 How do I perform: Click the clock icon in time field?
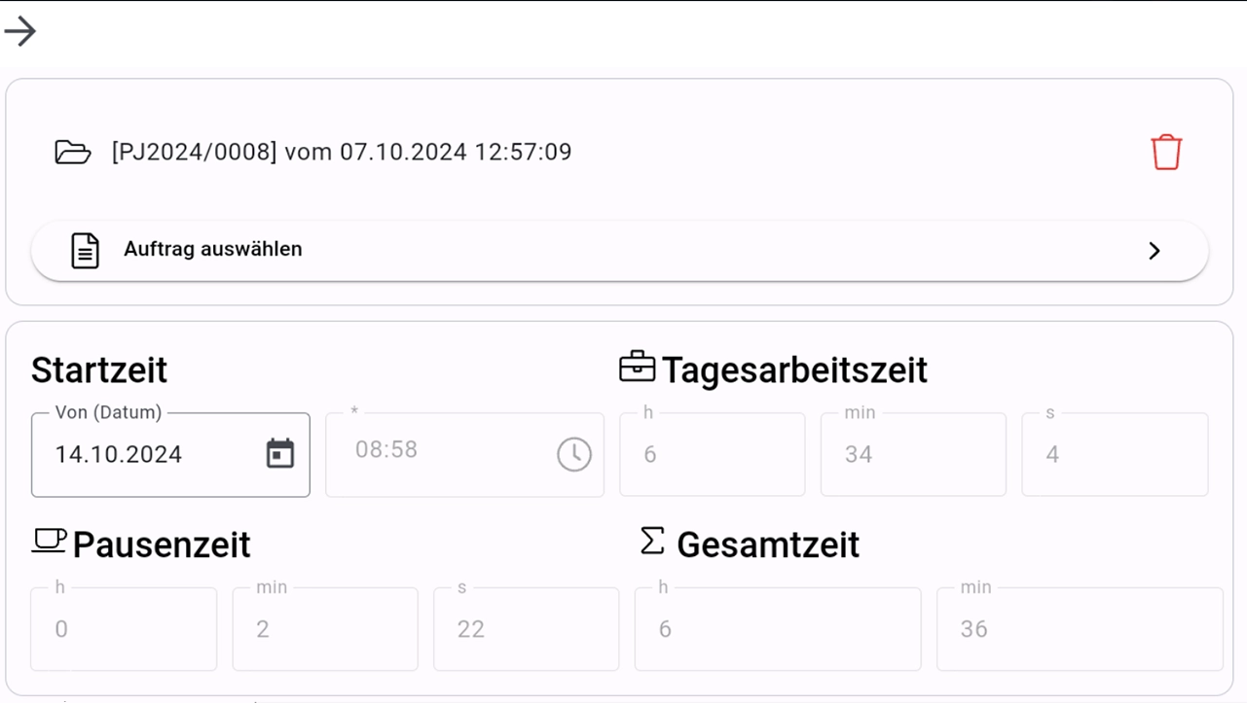[x=574, y=454]
